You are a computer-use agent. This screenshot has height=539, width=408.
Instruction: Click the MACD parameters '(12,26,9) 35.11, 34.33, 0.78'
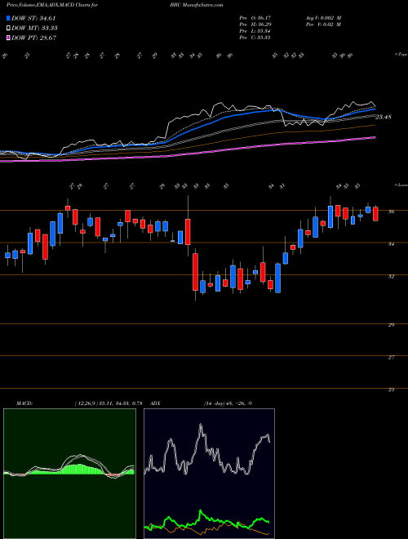coord(109,403)
